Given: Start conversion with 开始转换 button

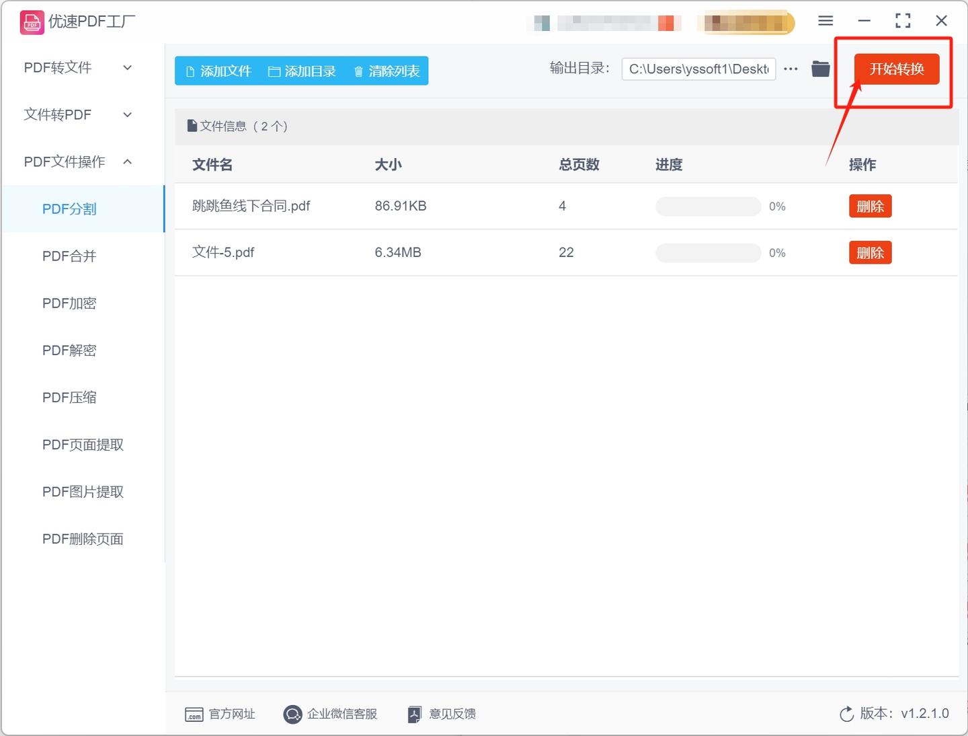Looking at the screenshot, I should point(897,69).
